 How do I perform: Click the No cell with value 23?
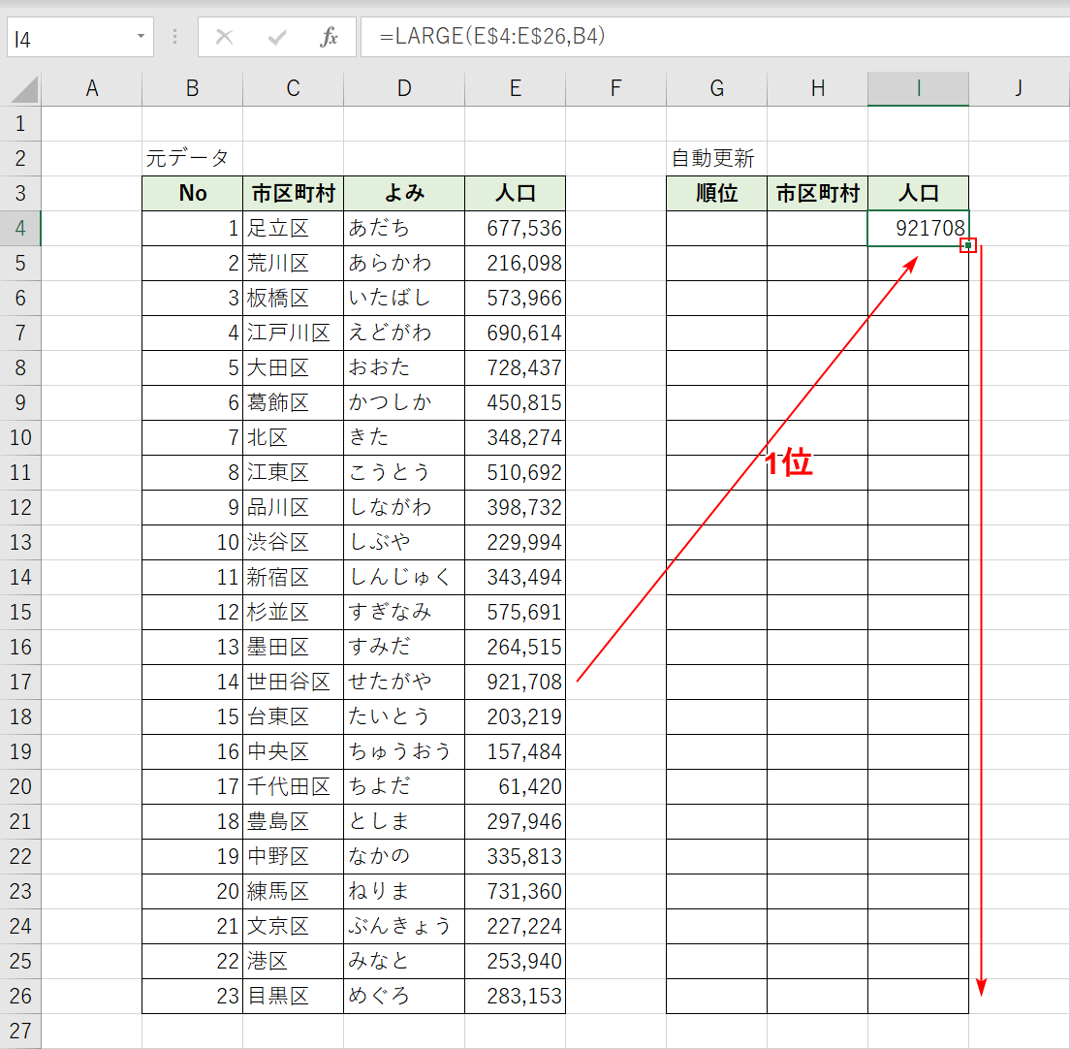[x=193, y=996]
